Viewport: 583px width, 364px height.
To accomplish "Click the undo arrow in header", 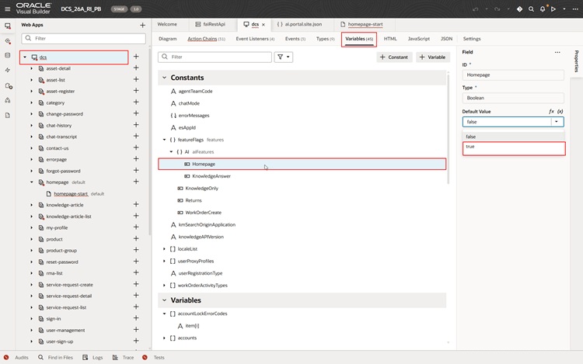I will click(x=475, y=9).
